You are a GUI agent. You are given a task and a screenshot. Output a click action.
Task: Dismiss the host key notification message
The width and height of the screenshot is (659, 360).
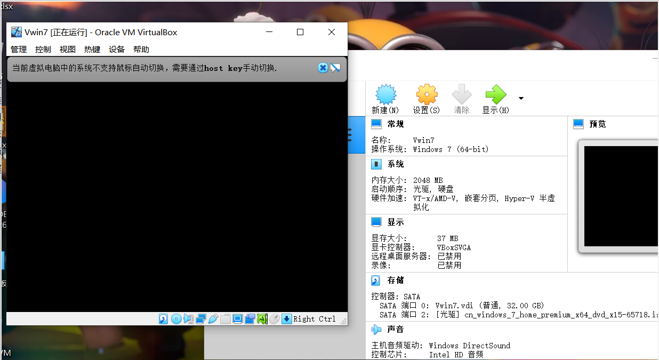coord(323,68)
